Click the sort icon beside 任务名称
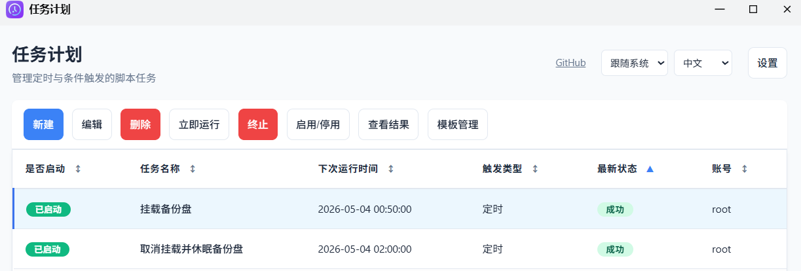The height and width of the screenshot is (271, 801). coord(193,169)
